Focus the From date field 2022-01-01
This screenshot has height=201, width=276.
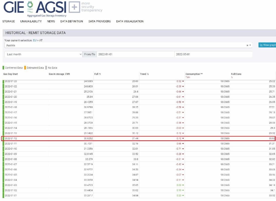135,54
